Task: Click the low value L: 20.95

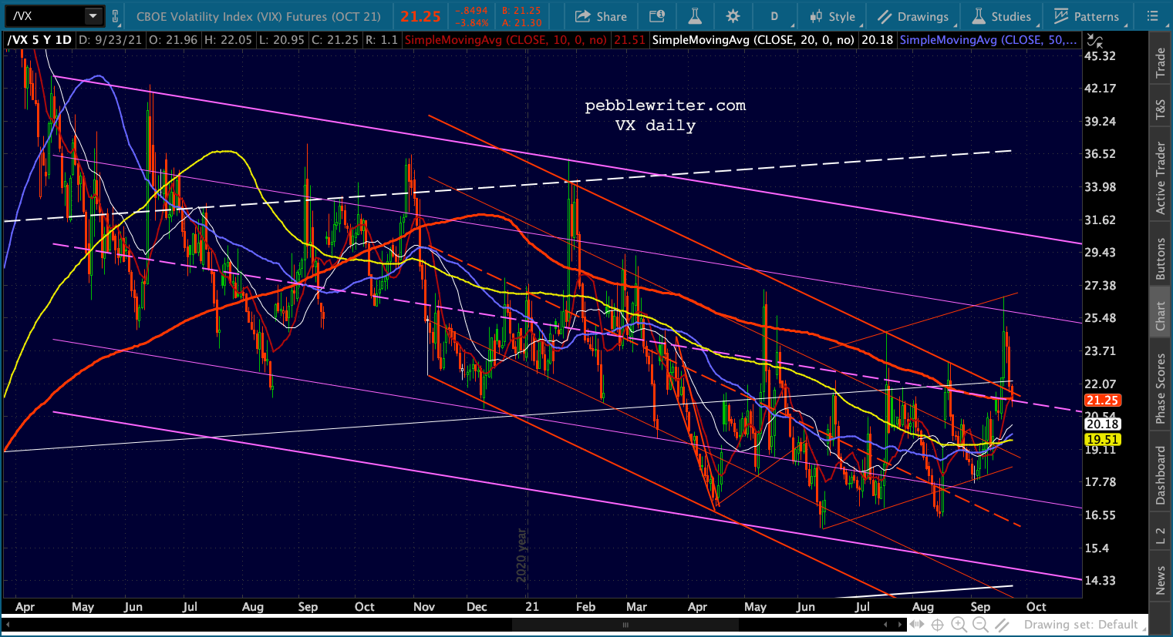Action: (x=281, y=40)
